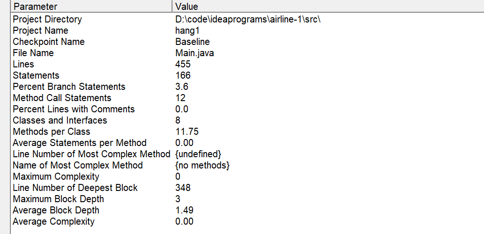The width and height of the screenshot is (484, 234).
Task: Select Classes and Interfaces row
Action: 247,120
